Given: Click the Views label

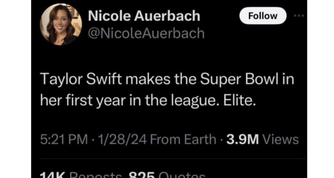Looking at the screenshot, I should tap(281, 140).
